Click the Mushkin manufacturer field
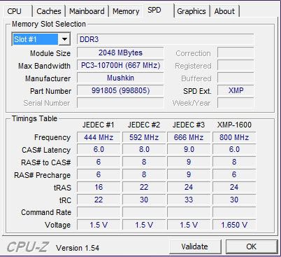The width and height of the screenshot is (281, 257). tap(120, 78)
